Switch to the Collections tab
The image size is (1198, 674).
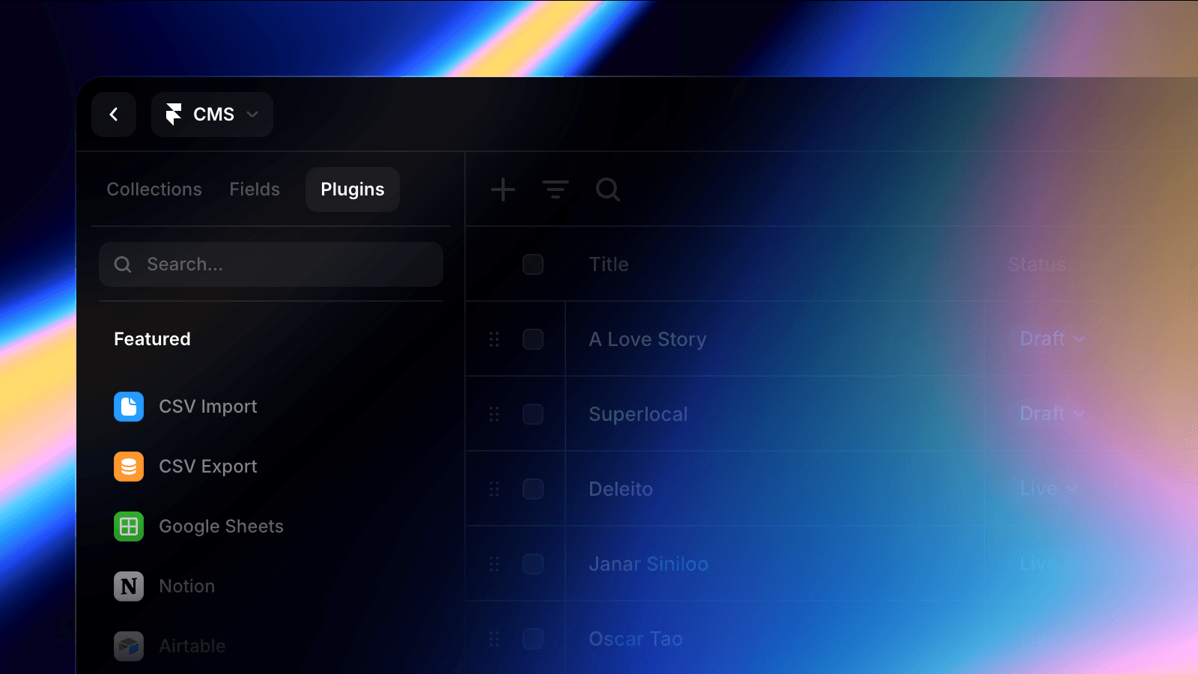coord(154,189)
